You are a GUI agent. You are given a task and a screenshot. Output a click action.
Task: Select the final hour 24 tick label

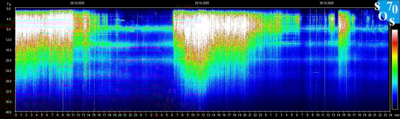390,116
